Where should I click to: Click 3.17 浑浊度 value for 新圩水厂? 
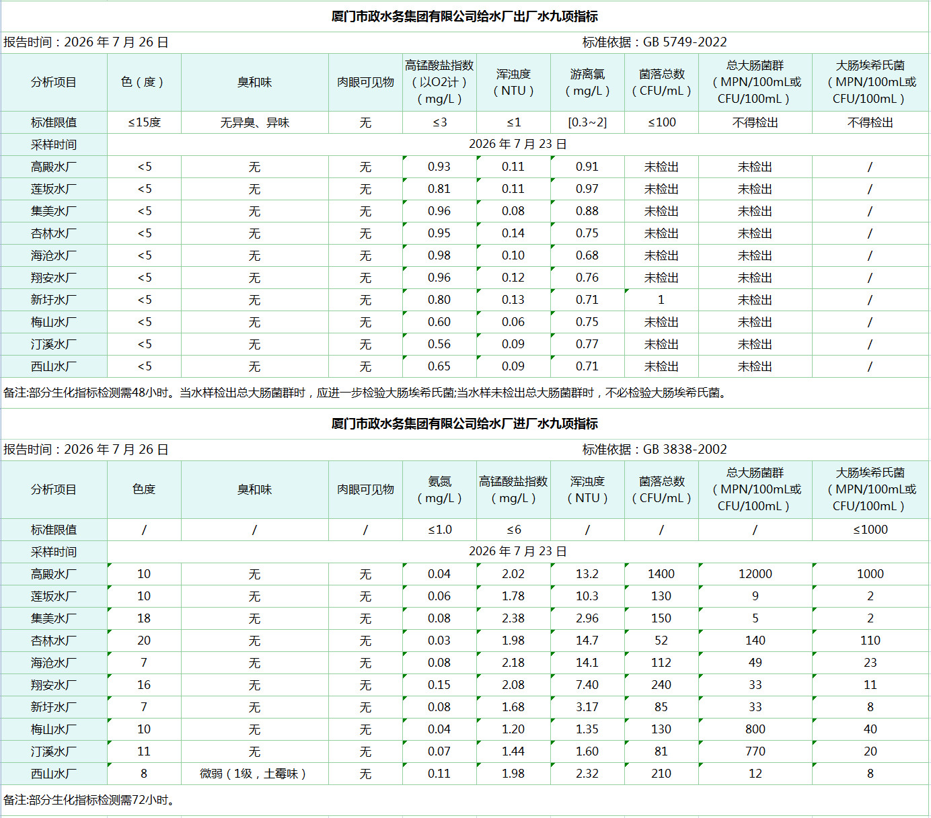(587, 707)
